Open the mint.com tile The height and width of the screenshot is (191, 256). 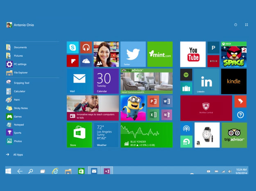160,54
